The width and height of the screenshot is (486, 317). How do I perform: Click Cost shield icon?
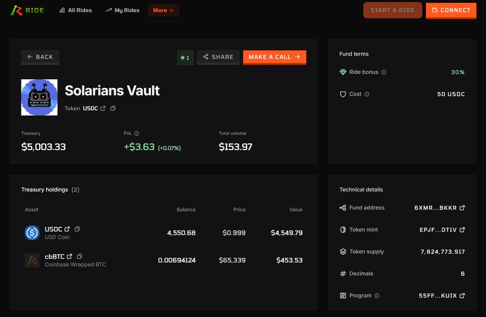click(x=343, y=94)
